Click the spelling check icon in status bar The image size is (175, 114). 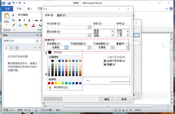tap(36, 110)
